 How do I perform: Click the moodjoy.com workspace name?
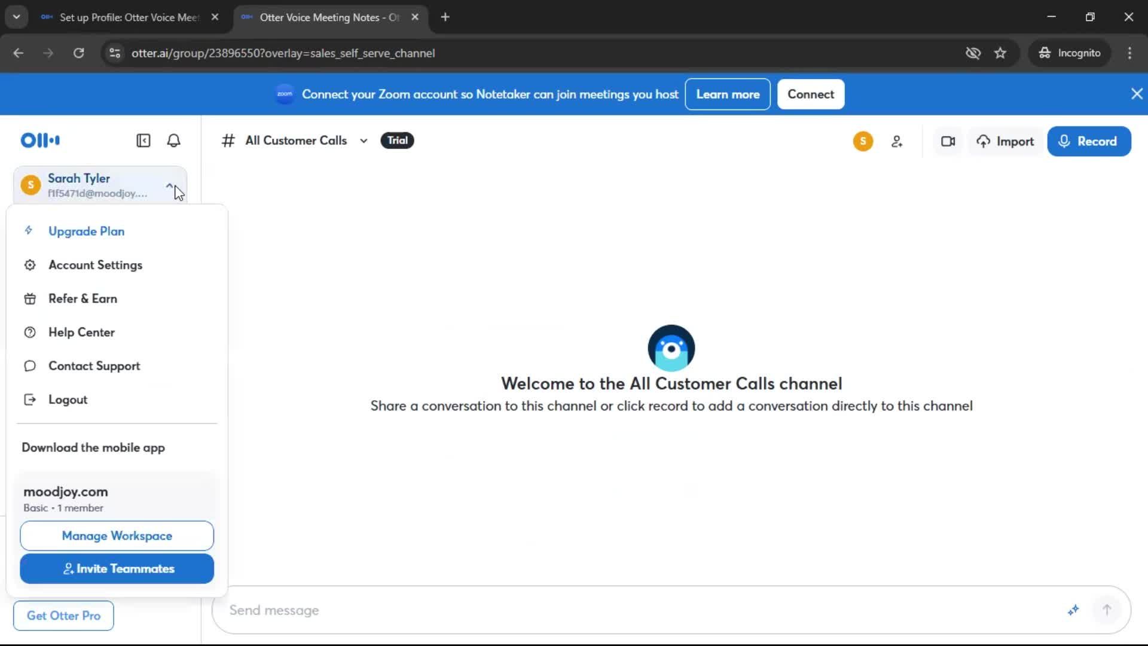[x=66, y=492]
